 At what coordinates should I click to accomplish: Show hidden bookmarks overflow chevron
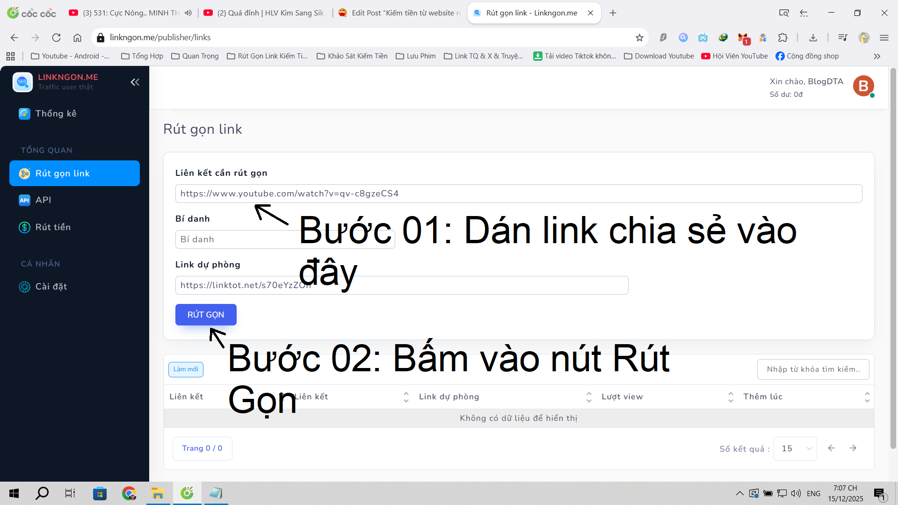[x=877, y=56]
